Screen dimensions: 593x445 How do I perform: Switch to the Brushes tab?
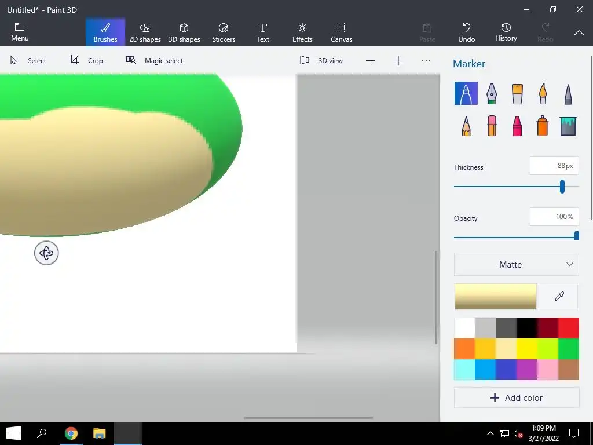pyautogui.click(x=105, y=32)
